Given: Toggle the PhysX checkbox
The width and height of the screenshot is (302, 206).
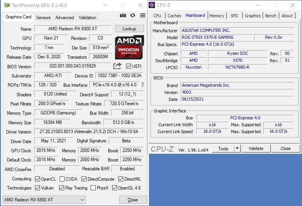Looking at the screenshot, I should tap(93, 188).
